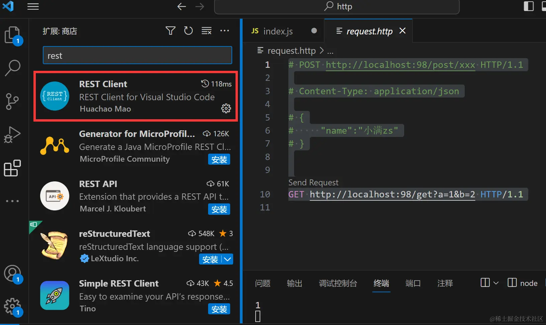546x325 pixels.
Task: Install the reStructuredText extension
Action: pyautogui.click(x=210, y=259)
